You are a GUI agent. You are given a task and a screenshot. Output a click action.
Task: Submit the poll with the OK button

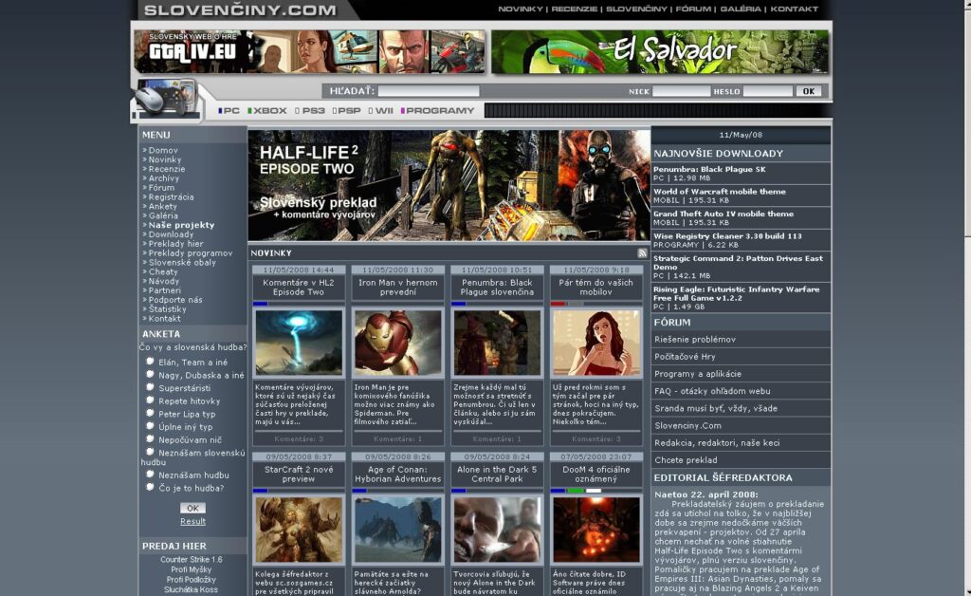tap(192, 508)
